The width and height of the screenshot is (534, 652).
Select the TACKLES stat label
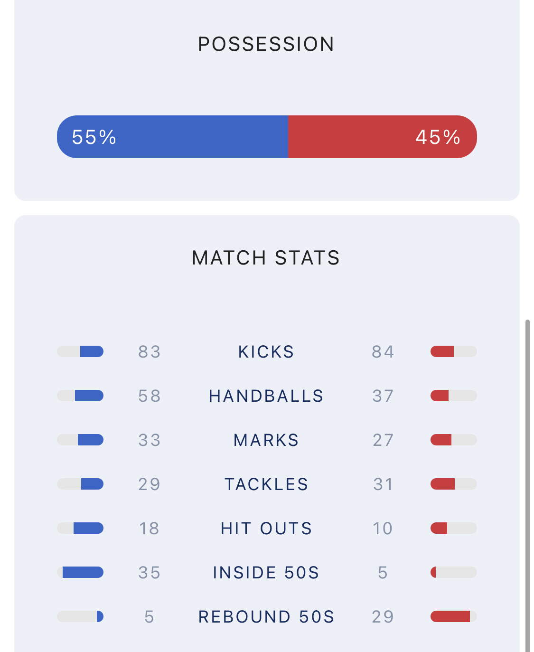(x=266, y=484)
